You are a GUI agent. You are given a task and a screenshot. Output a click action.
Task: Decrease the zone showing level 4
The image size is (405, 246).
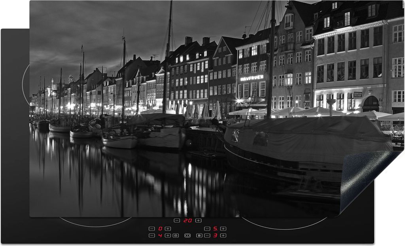point(152,235)
